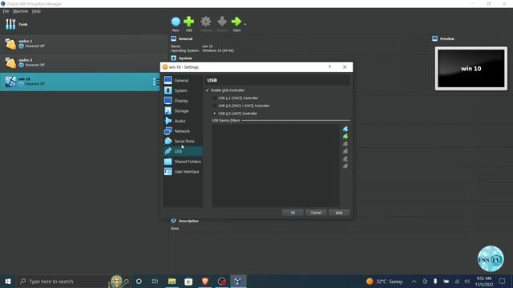Open General settings category
The image size is (513, 288).
coord(183,80)
